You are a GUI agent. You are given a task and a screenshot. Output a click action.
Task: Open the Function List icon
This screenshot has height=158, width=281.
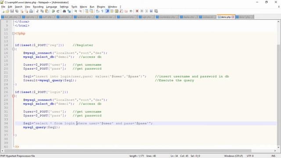click(121, 11)
